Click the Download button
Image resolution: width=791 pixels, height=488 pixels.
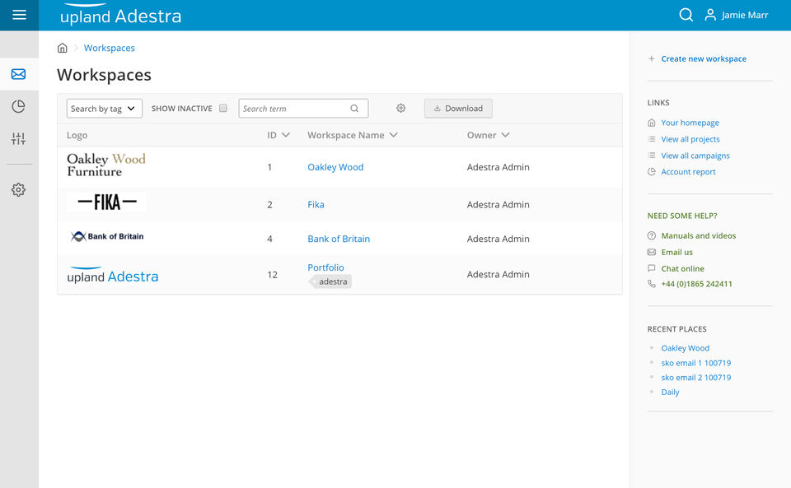tap(458, 108)
